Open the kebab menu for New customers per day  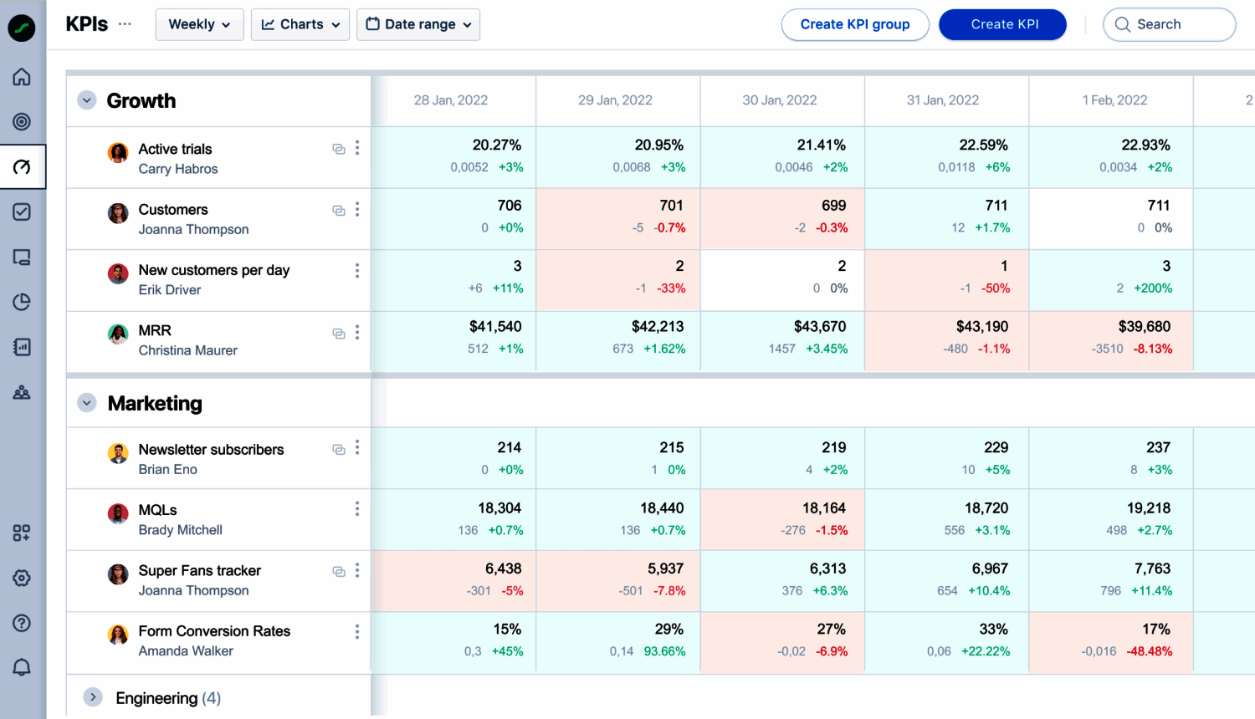coord(357,271)
